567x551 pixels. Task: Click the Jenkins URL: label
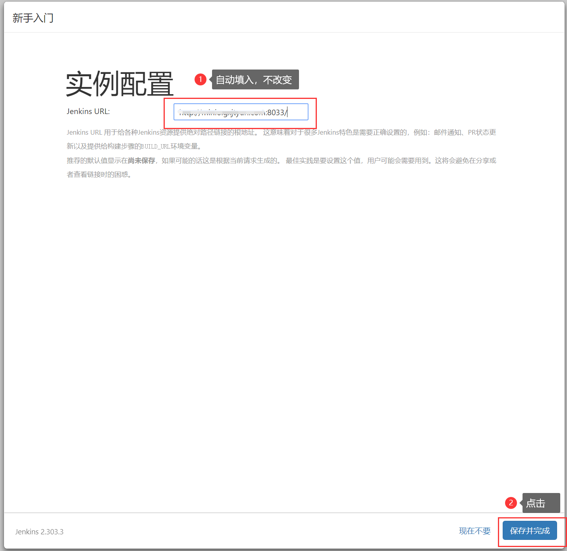[88, 111]
